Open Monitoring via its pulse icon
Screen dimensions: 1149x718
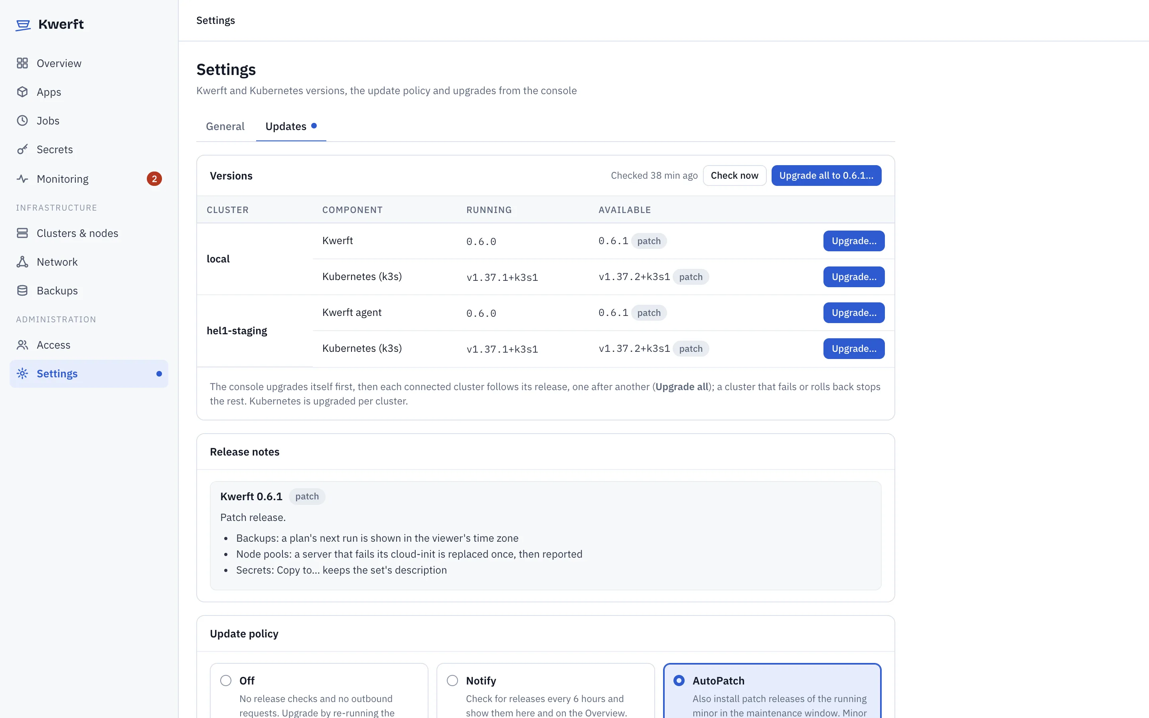point(22,179)
